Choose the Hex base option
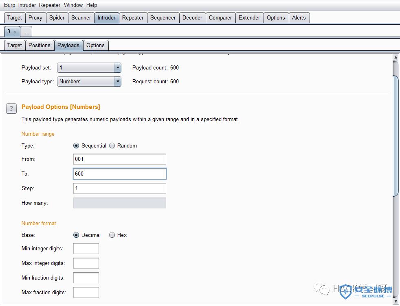Screen dimensions: 400x306 pyautogui.click(x=112, y=235)
